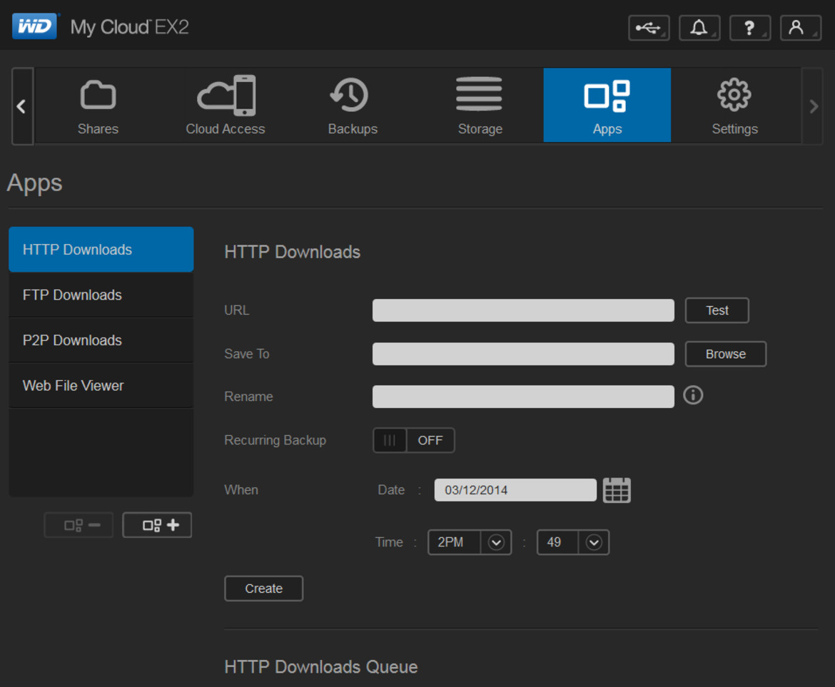Click the add app icon button
The width and height of the screenshot is (835, 687).
click(157, 525)
